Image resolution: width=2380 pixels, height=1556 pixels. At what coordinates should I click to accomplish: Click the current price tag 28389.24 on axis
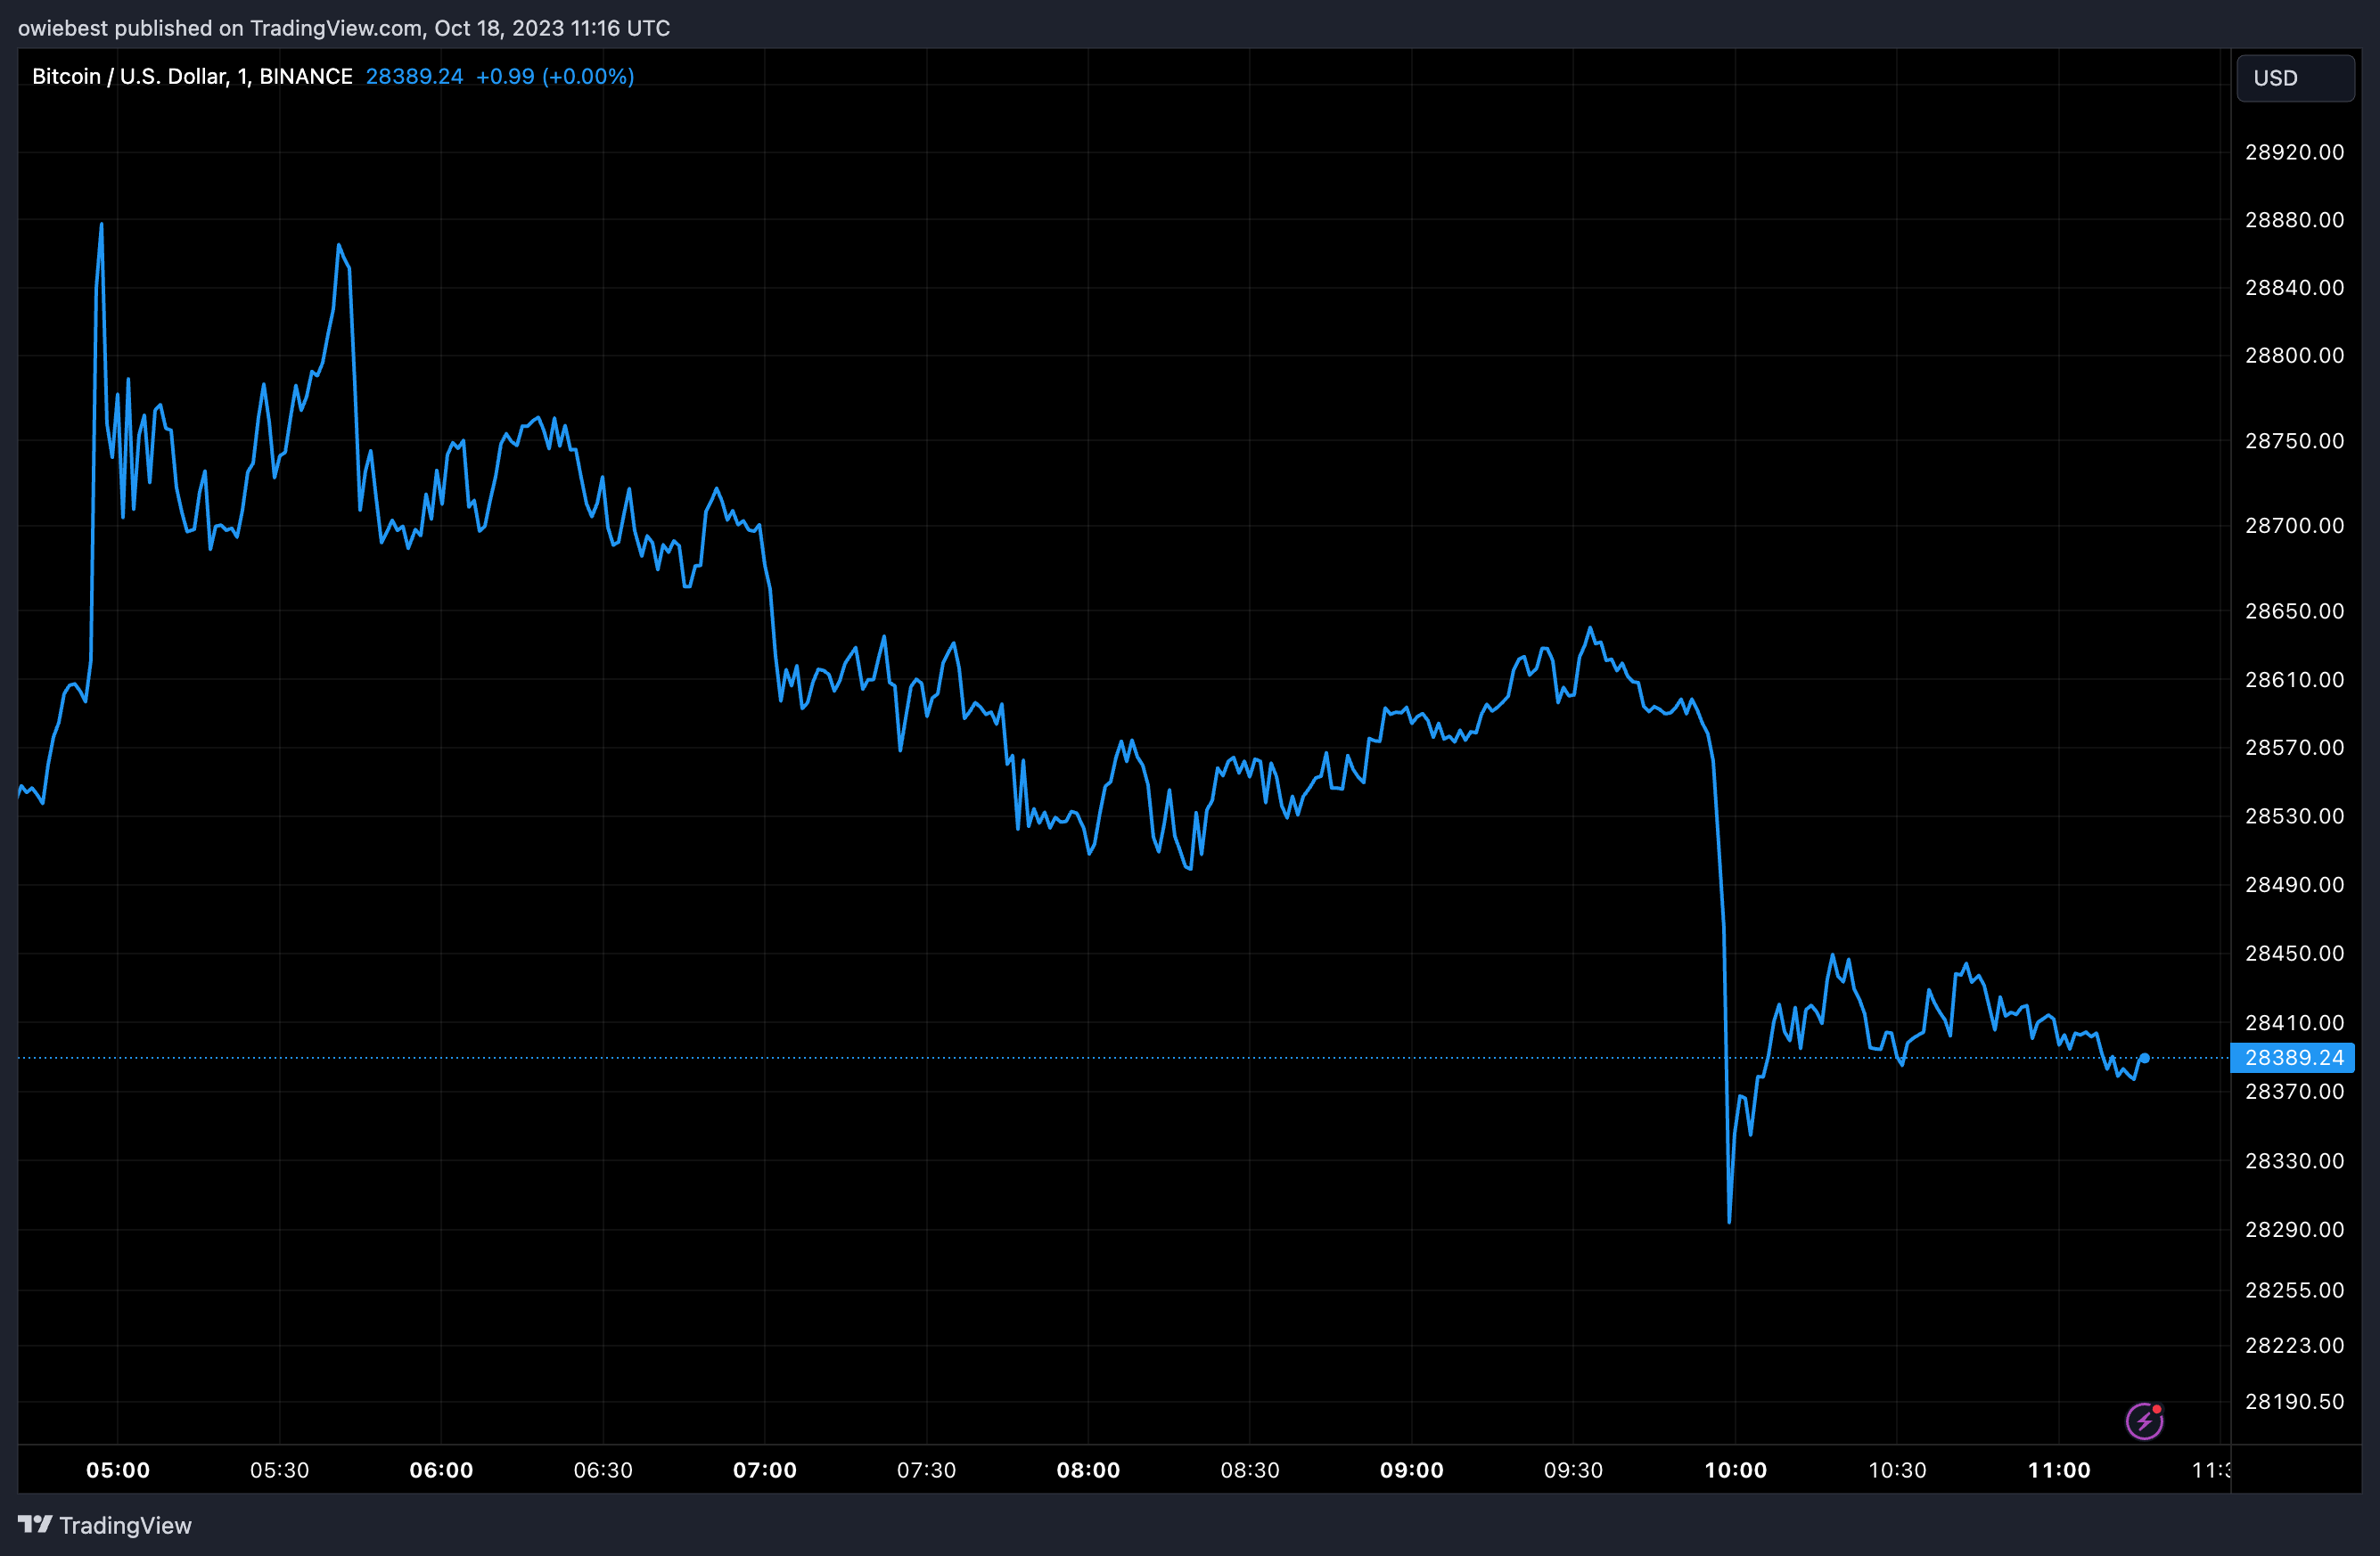tap(2293, 1057)
